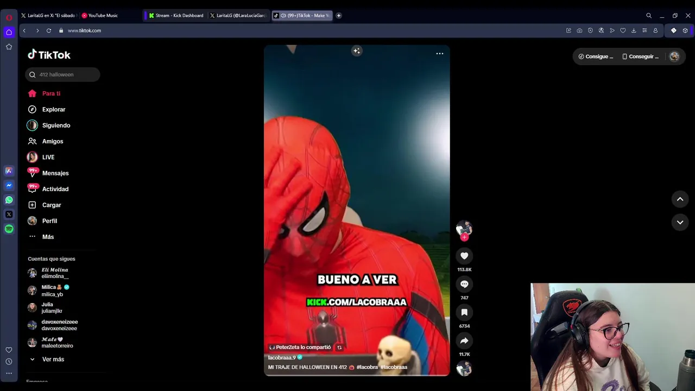Open the spinning sound disc thumbnail
This screenshot has height=391, width=695.
(x=464, y=369)
